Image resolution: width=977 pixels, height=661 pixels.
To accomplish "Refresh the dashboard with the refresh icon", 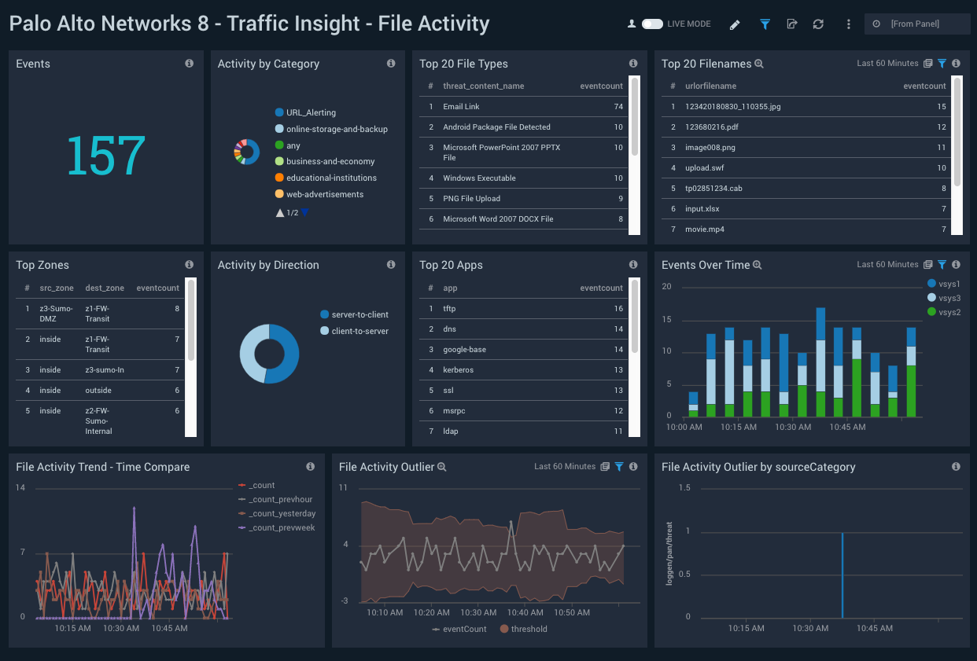I will click(x=818, y=24).
